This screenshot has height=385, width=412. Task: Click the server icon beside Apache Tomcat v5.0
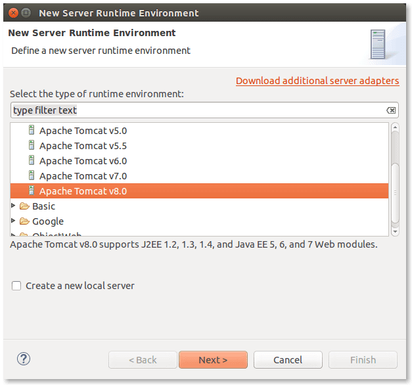tap(32, 130)
